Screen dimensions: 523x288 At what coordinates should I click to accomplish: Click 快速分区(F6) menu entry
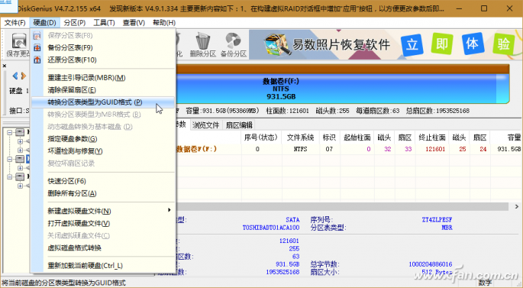coord(103,181)
